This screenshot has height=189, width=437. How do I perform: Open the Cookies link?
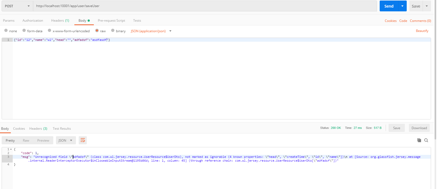click(390, 21)
